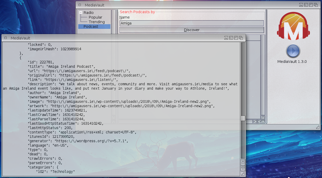Image resolution: width=322 pixels, height=178 pixels.
Task: Select Popular under Radio
Action: click(x=95, y=17)
